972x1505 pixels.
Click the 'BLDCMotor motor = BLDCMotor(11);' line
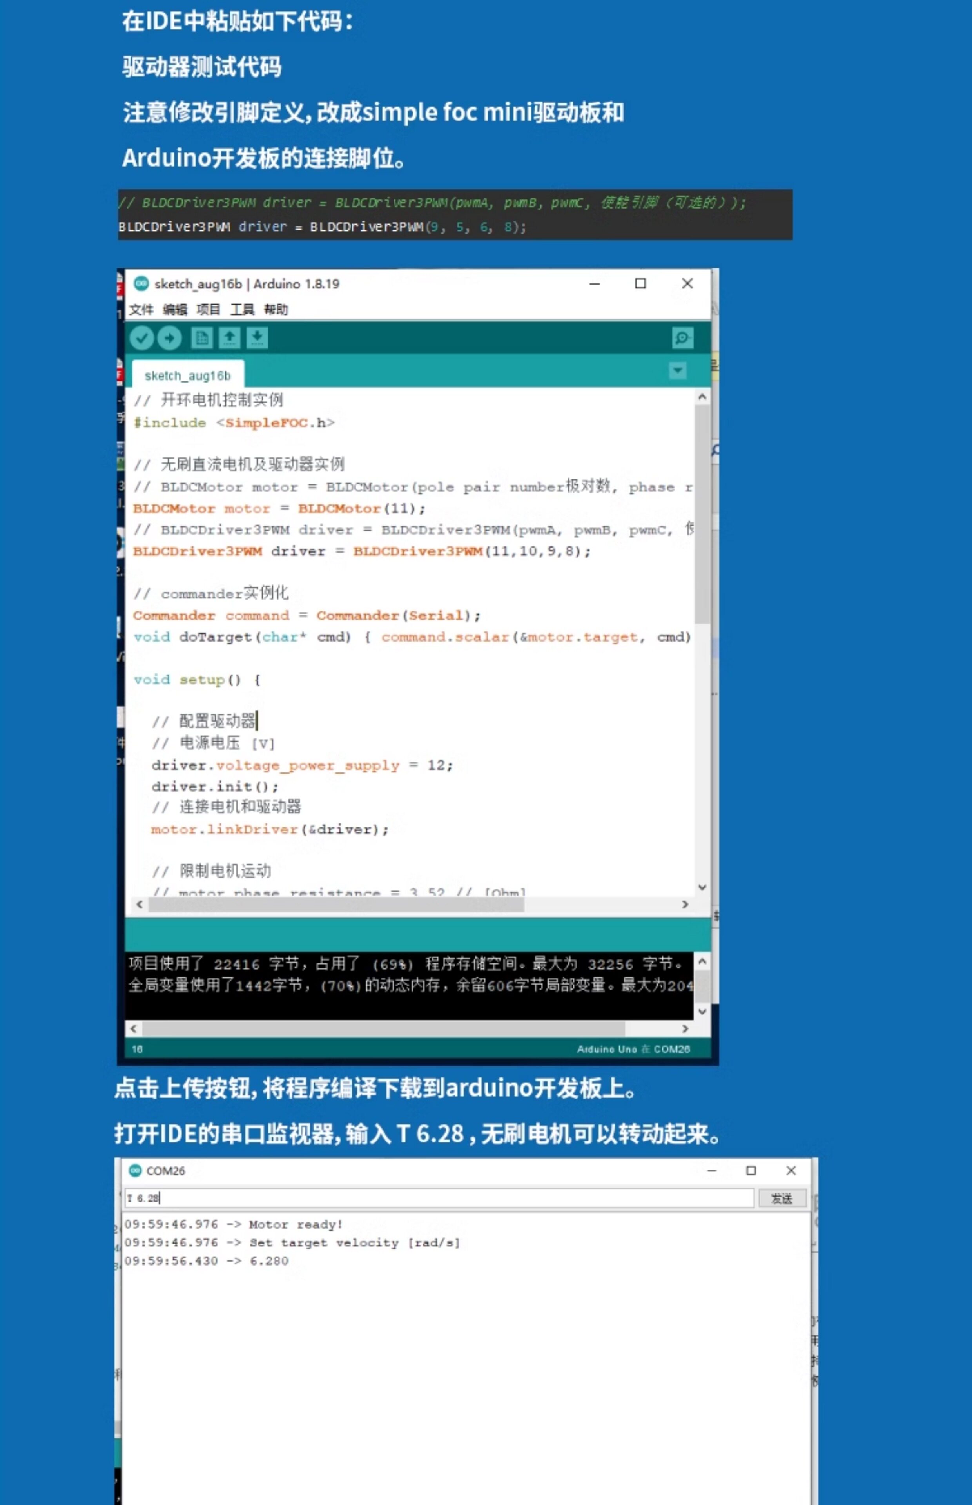coord(279,509)
